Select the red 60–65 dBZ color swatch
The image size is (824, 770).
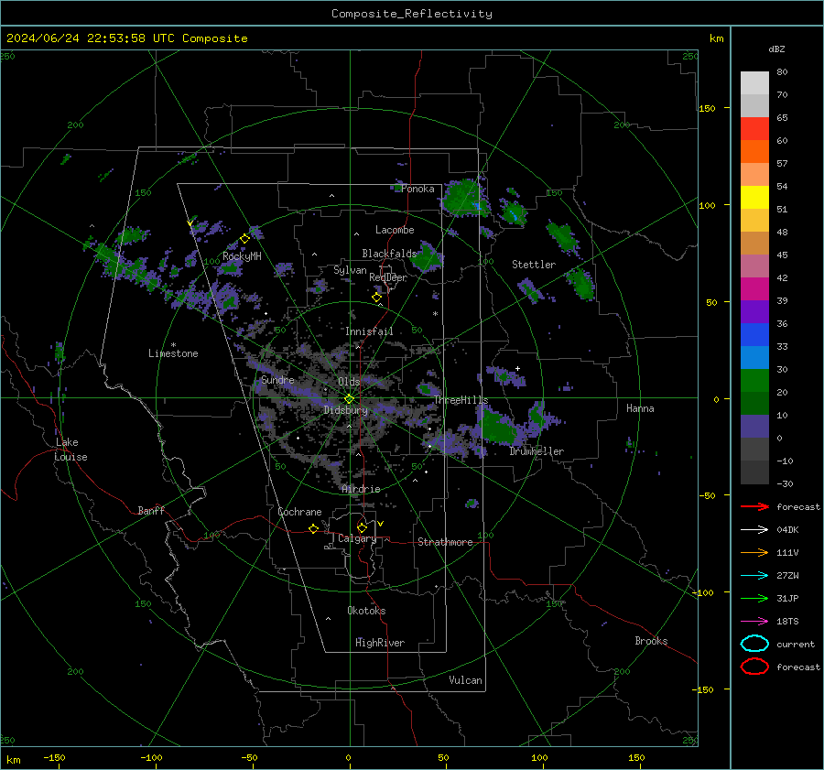click(754, 128)
